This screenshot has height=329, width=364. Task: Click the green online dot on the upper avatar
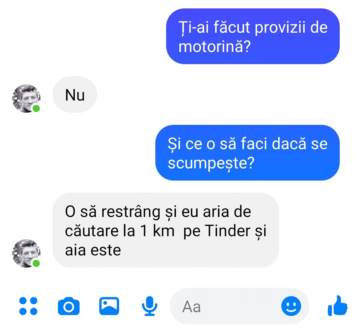[x=36, y=109]
